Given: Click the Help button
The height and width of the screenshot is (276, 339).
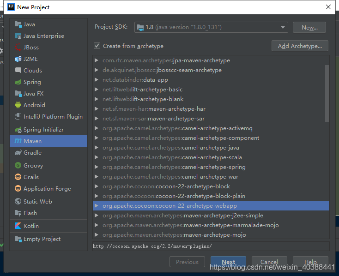Looking at the screenshot, I should coord(310,262).
